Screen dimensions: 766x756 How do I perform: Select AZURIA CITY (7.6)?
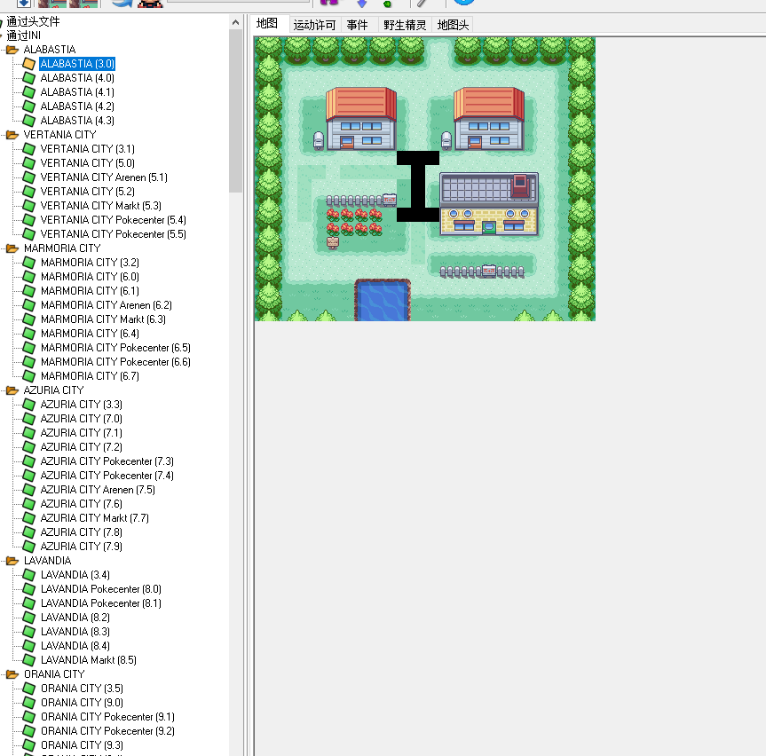pyautogui.click(x=81, y=503)
